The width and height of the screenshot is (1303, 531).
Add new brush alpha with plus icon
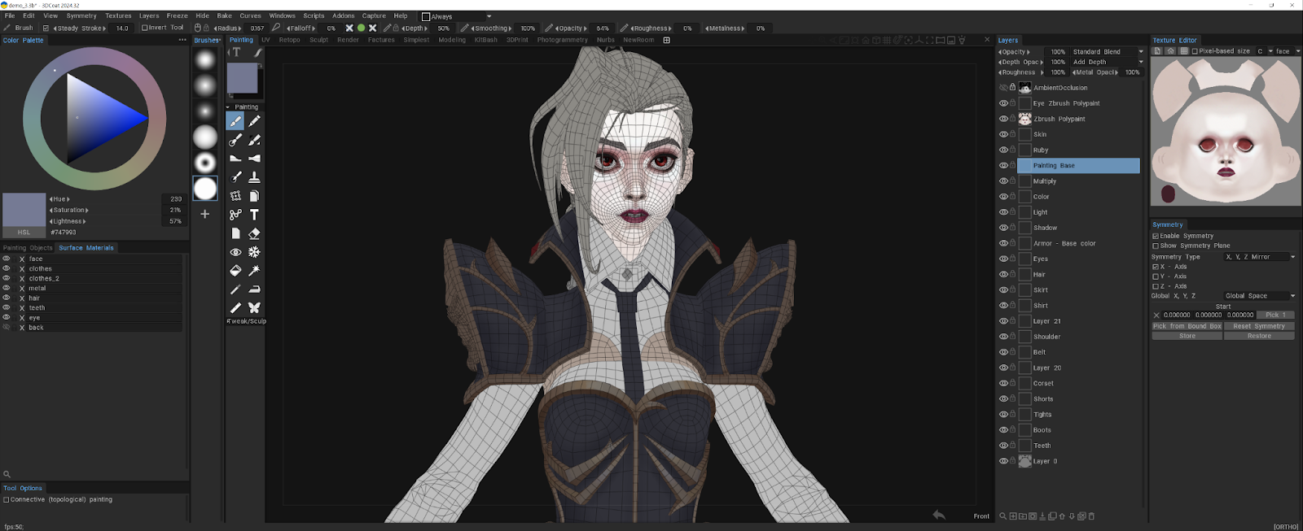[x=205, y=214]
